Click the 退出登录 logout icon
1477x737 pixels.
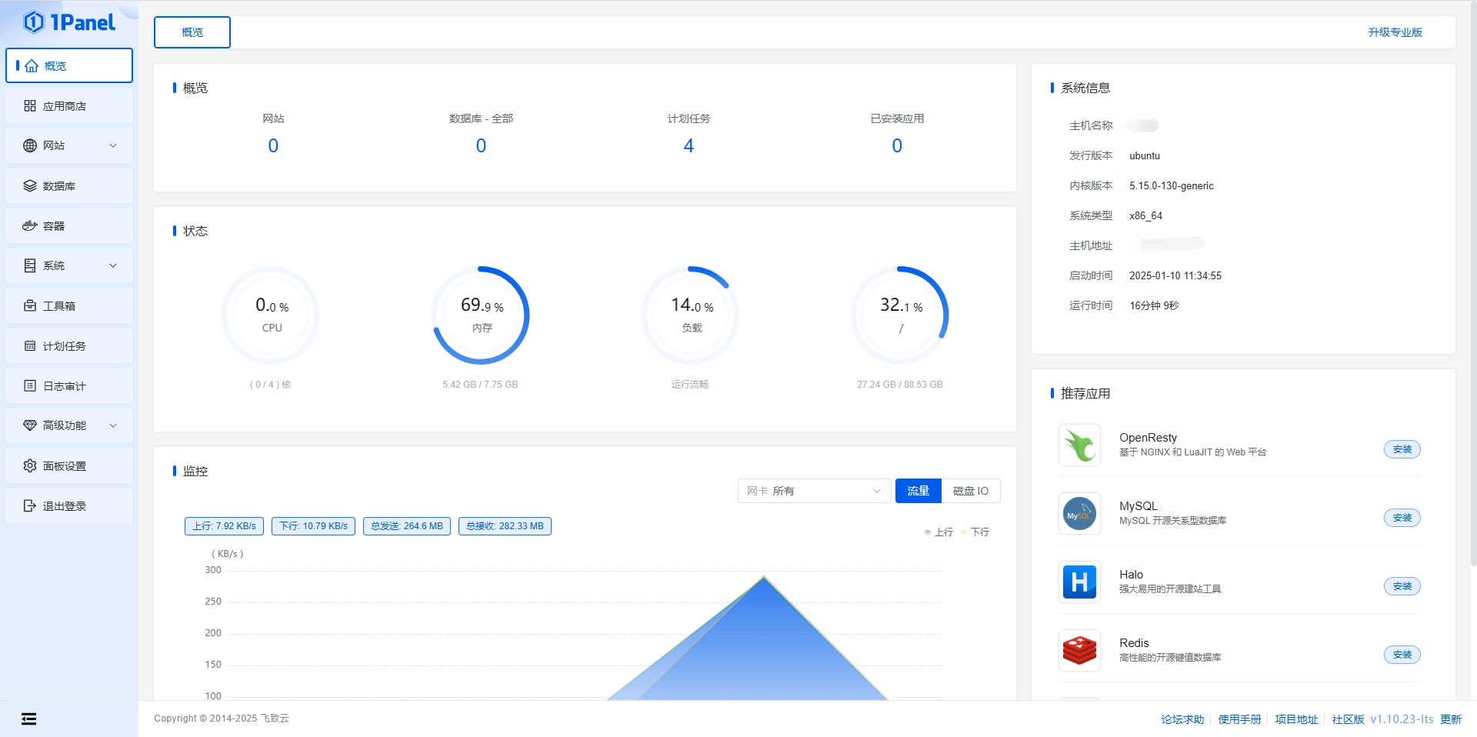30,506
